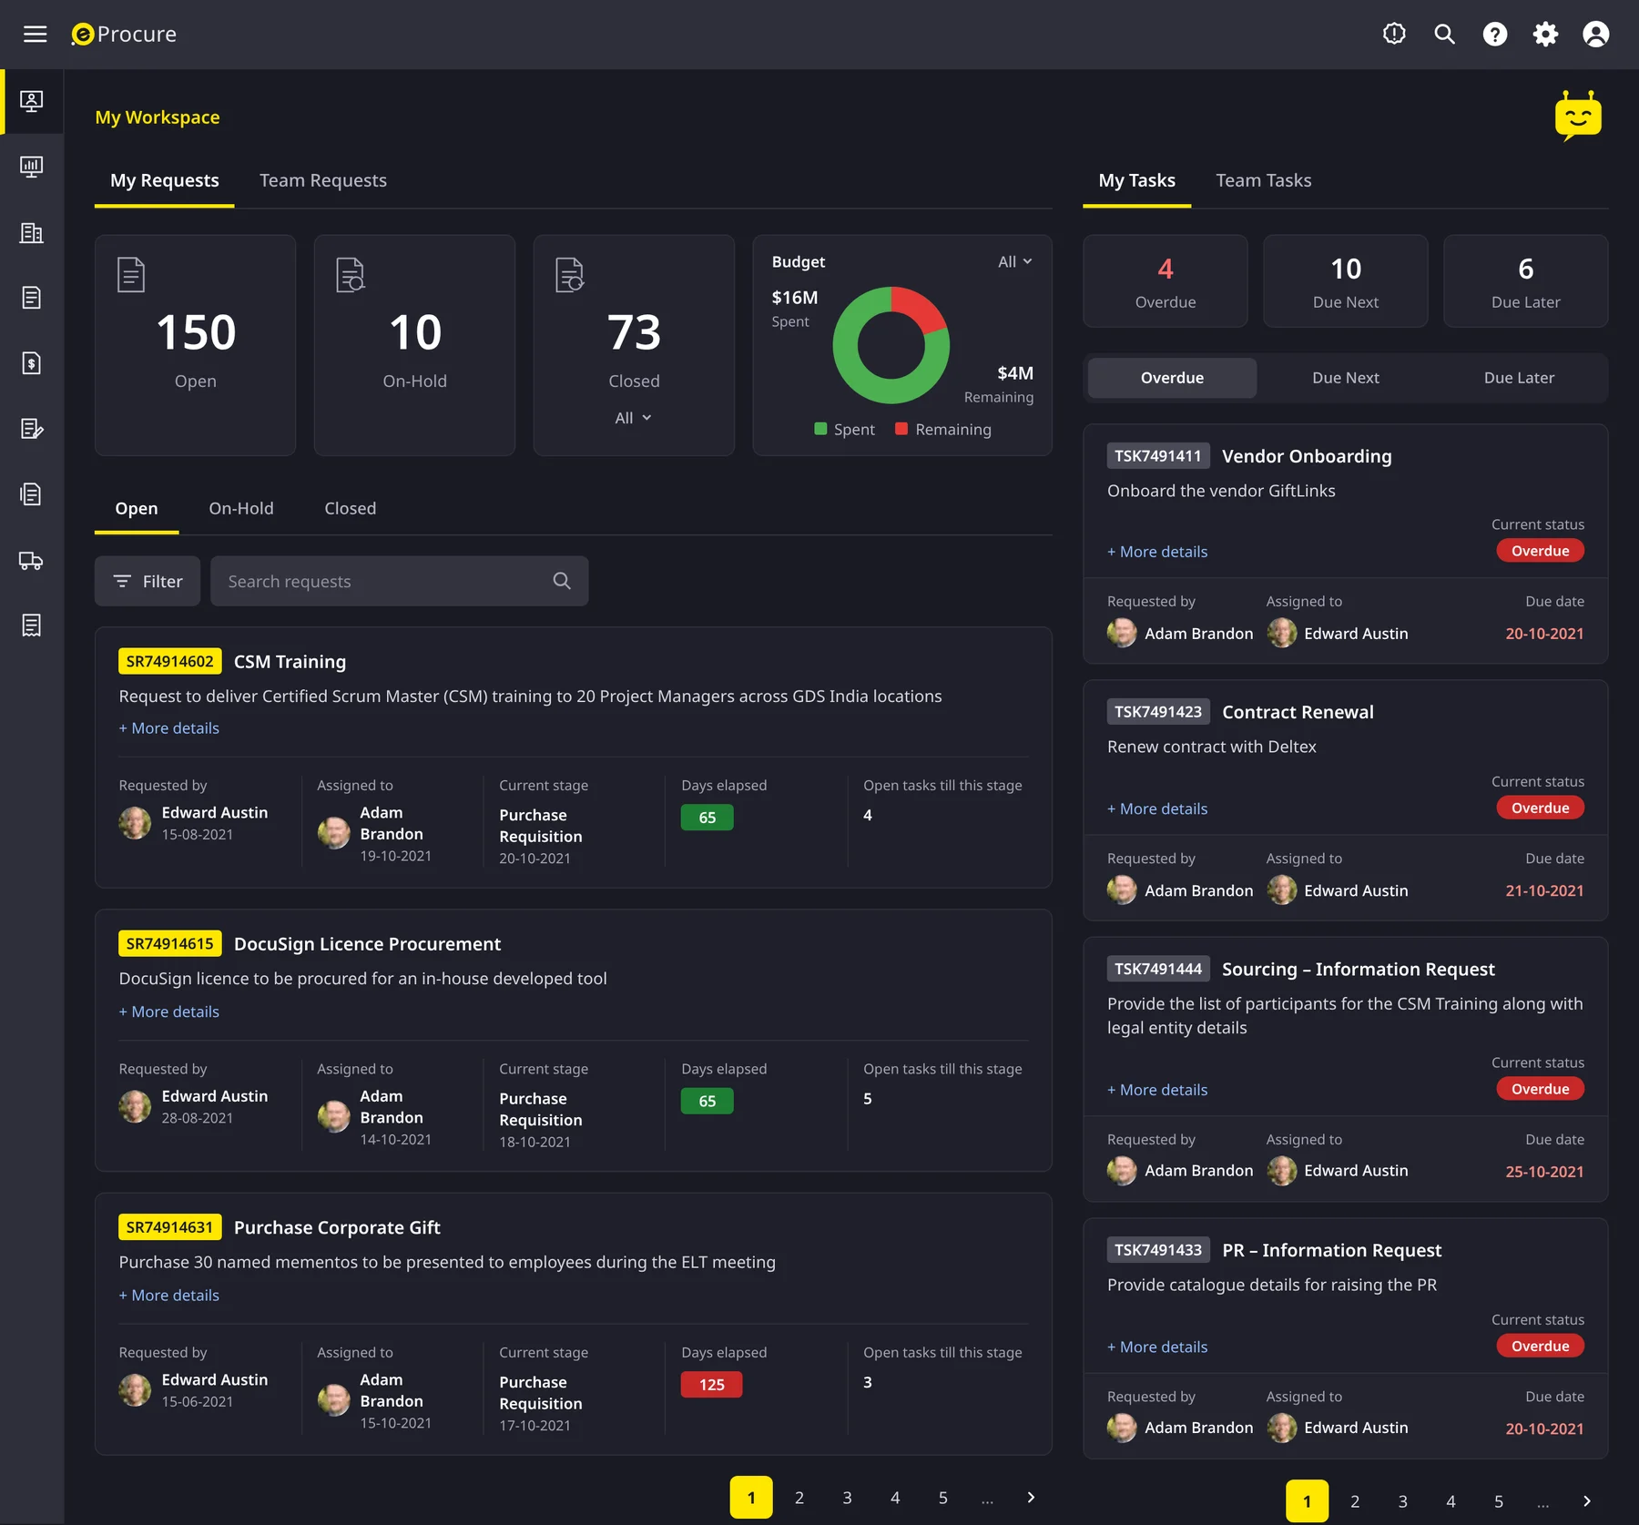Click the 125 days elapsed badge
The width and height of the screenshot is (1639, 1525).
712,1385
